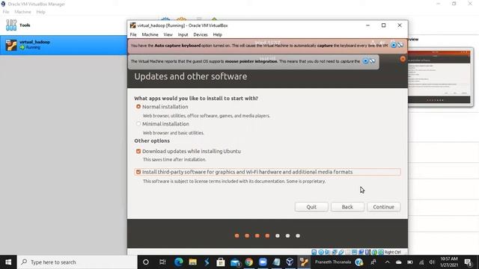Click the volume speaker icon in tray
Viewport: 479px width, 269px height.
tap(432, 262)
